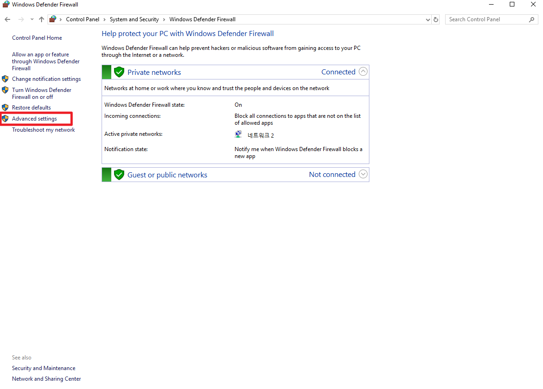Image resolution: width=543 pixels, height=389 pixels.
Task: Open Change notification settings
Action: click(46, 79)
